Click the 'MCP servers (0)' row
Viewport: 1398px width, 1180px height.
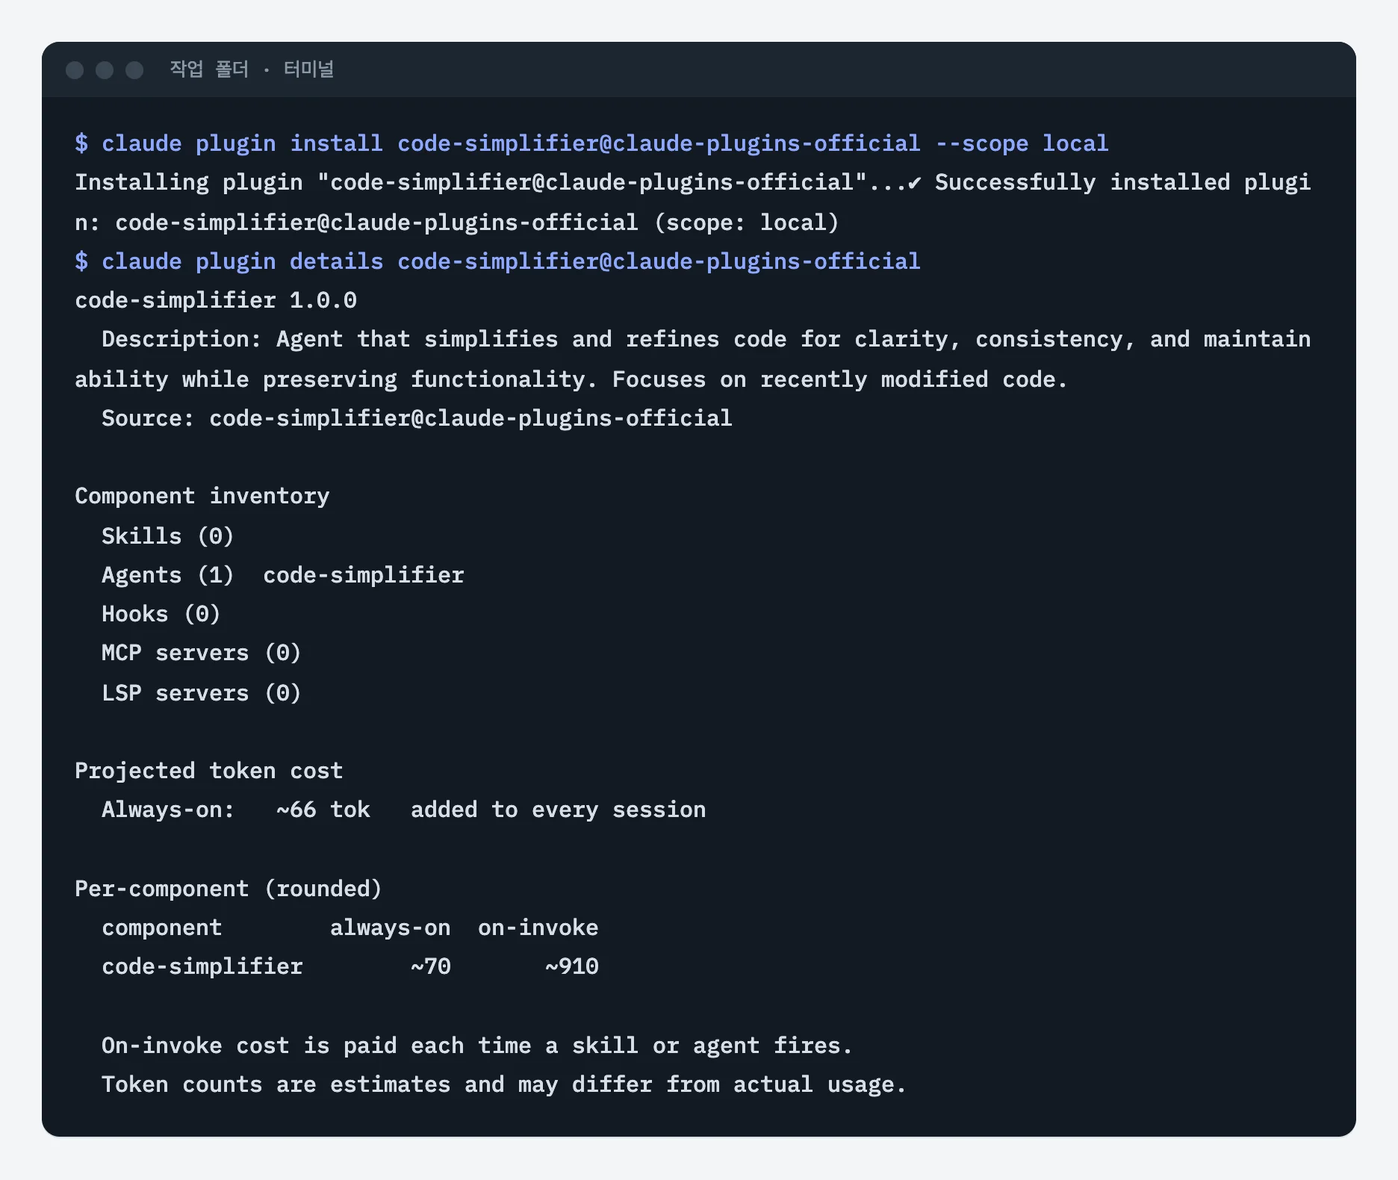click(x=202, y=653)
